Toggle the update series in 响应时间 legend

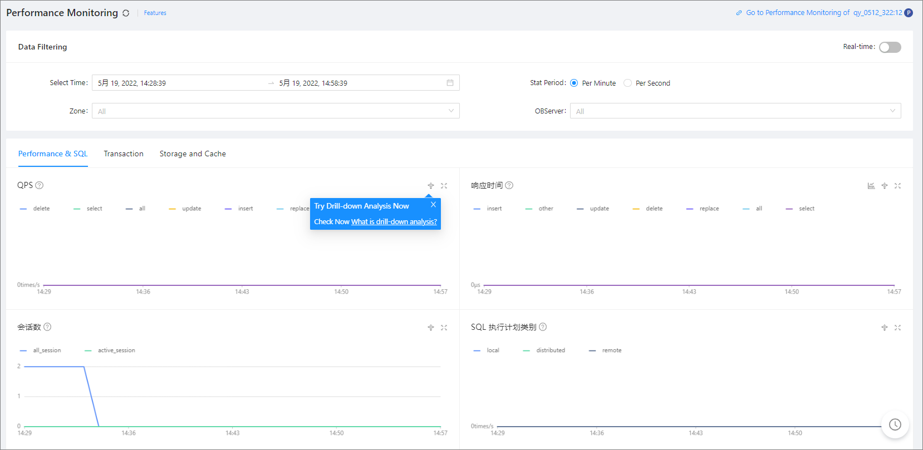point(593,209)
